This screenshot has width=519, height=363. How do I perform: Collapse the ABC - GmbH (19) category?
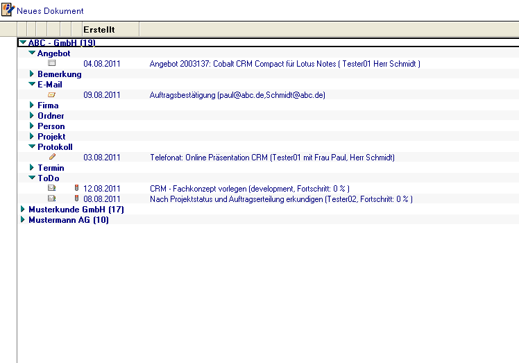point(23,42)
